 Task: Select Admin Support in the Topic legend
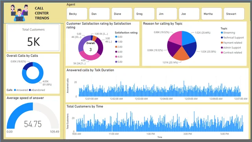(231, 48)
